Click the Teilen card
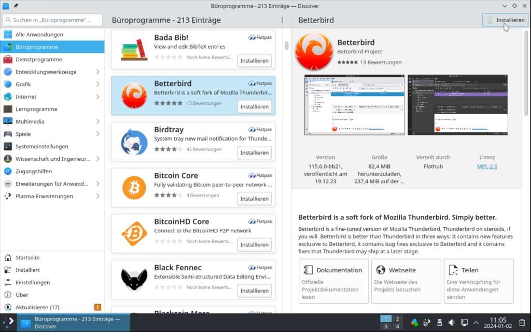This screenshot has width=531, height=332. pos(479,281)
